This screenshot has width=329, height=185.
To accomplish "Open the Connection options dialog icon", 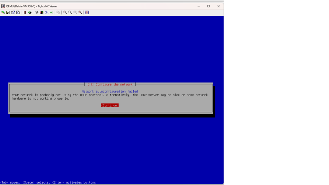I will pyautogui.click(x=13, y=13).
